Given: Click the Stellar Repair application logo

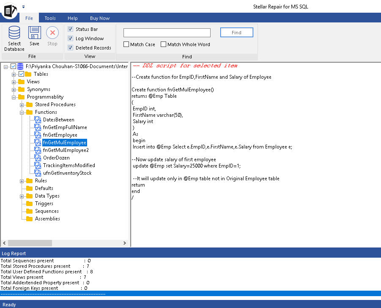Looking at the screenshot, I should 10,11.
